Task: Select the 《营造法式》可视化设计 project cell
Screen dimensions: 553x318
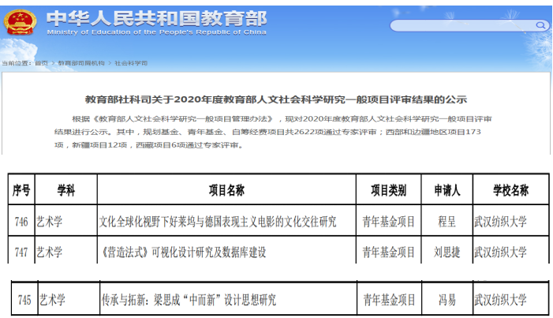Action: pos(183,253)
